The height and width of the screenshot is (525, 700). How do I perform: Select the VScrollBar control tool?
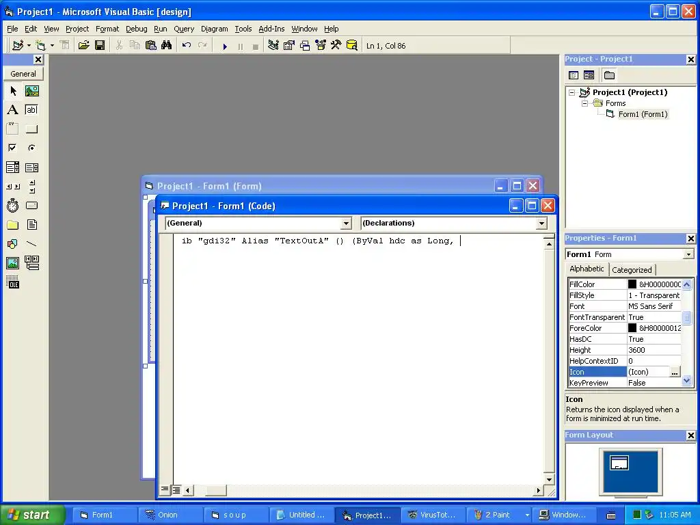tap(31, 187)
